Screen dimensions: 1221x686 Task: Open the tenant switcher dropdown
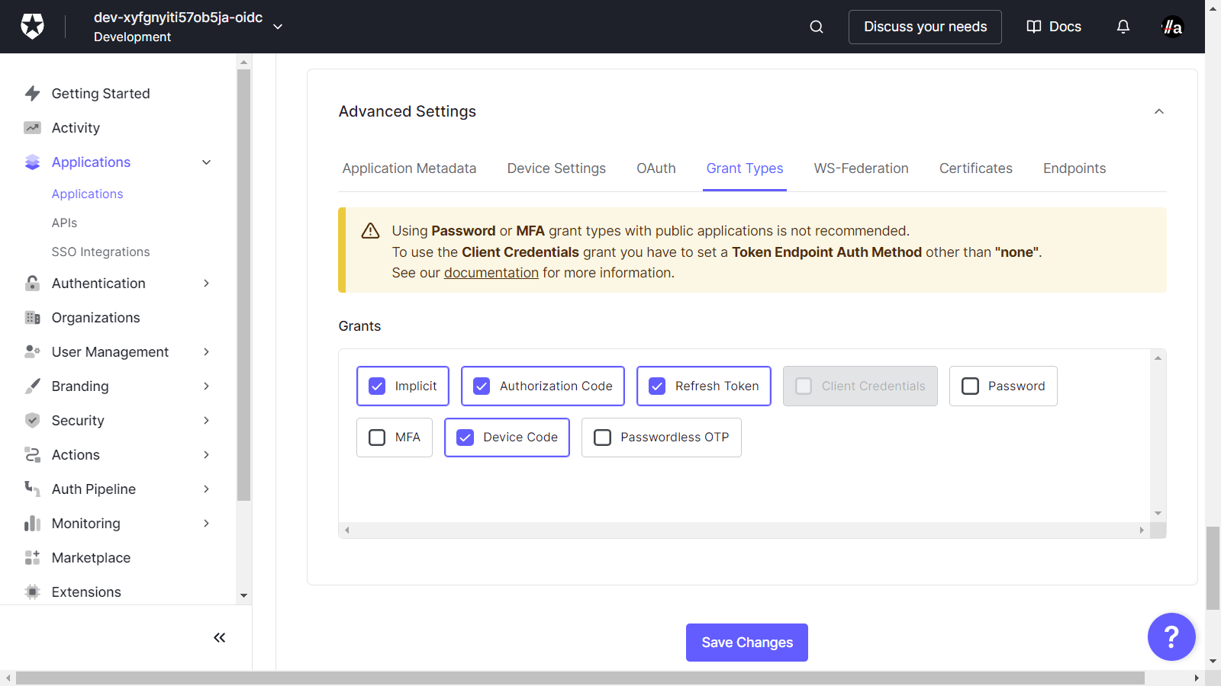tap(278, 27)
